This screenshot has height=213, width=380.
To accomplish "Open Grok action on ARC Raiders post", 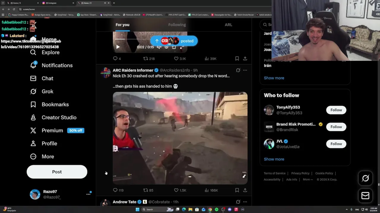I will pos(238,70).
